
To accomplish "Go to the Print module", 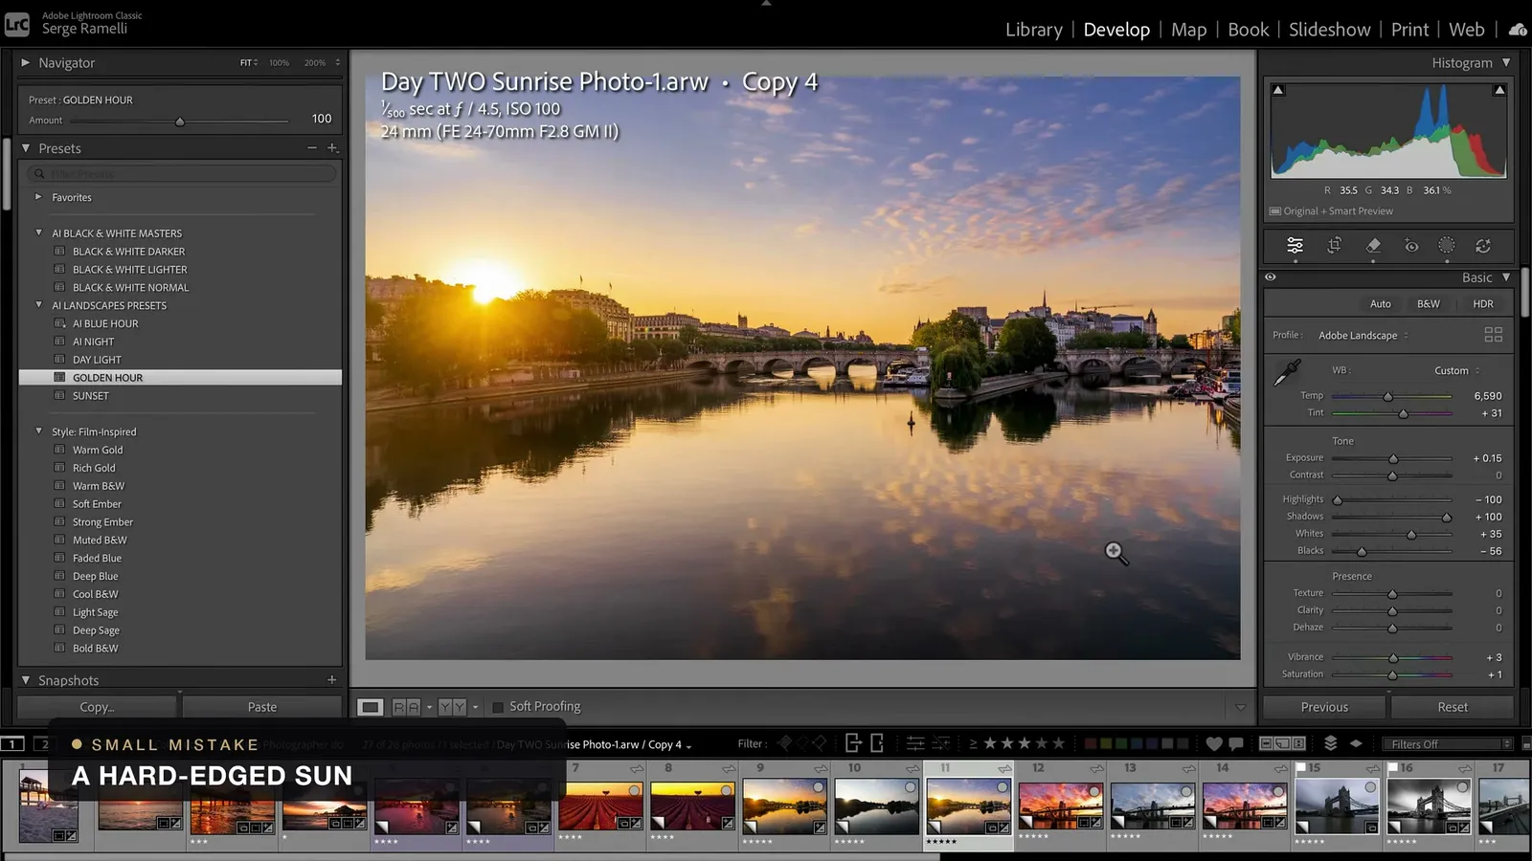I will click(x=1410, y=30).
